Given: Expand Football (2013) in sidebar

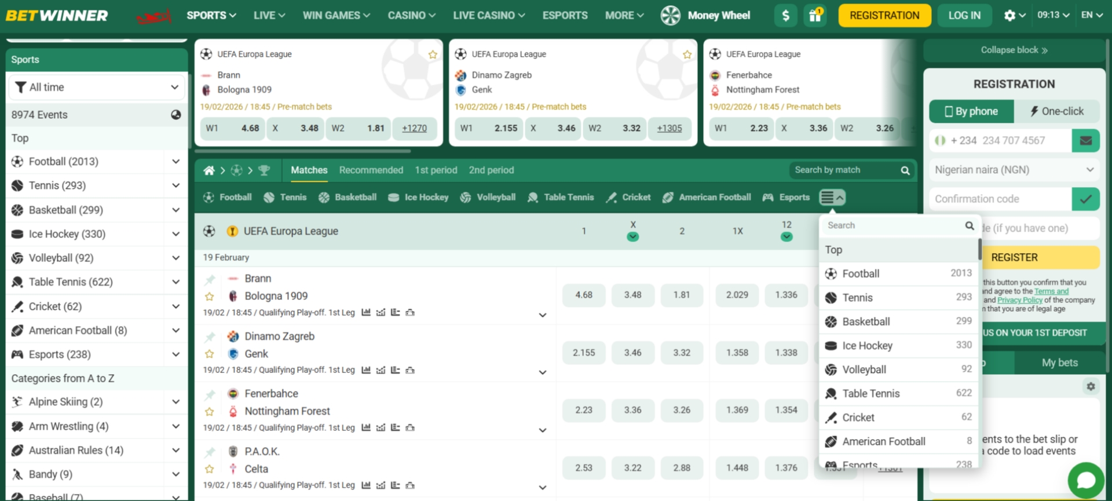Looking at the screenshot, I should (x=175, y=162).
